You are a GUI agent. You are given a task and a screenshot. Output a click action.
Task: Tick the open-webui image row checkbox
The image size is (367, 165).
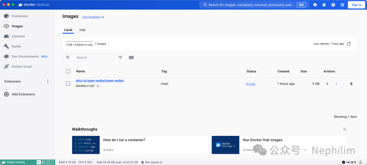tap(68, 84)
